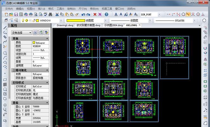Click the text find magnifier A icon
This screenshot has height=127, width=210.
tap(136, 14)
